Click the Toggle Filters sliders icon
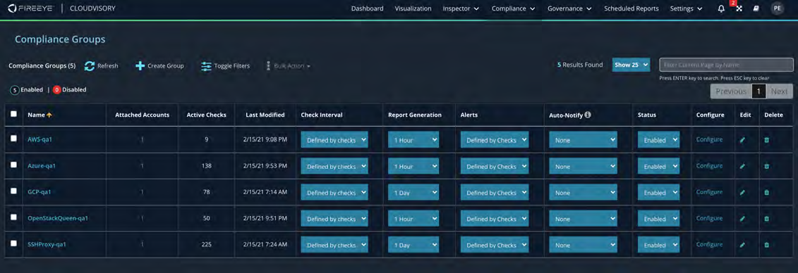This screenshot has width=798, height=273. pyautogui.click(x=206, y=66)
